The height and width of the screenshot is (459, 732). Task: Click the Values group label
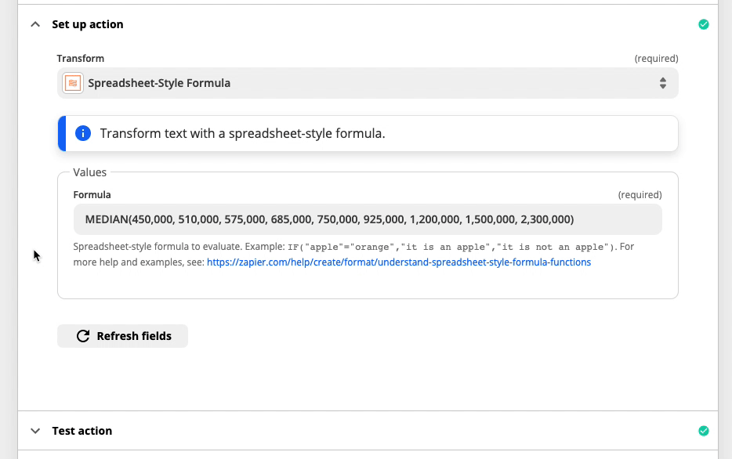pos(89,172)
